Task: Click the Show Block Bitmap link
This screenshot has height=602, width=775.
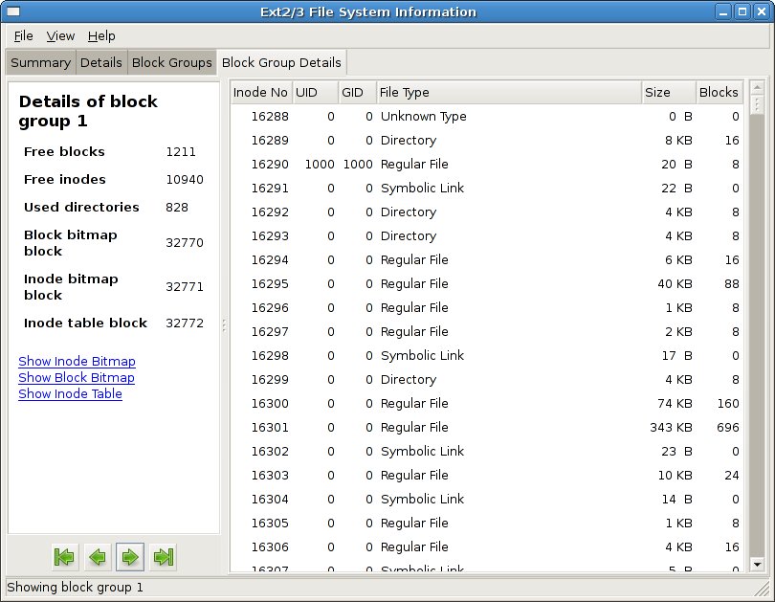Action: (76, 377)
